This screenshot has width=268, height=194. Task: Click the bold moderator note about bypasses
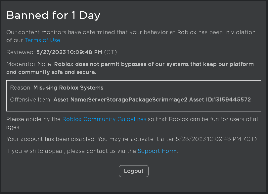[130, 68]
